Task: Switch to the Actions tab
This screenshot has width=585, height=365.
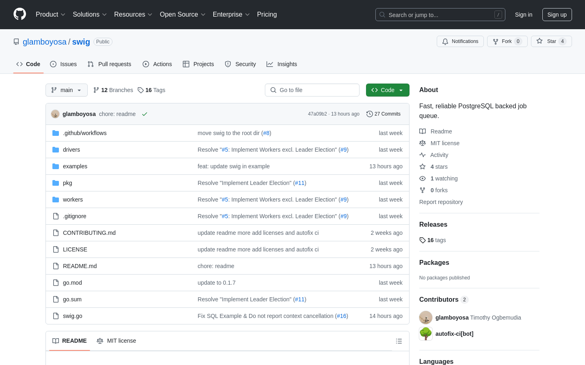Action: pyautogui.click(x=157, y=64)
